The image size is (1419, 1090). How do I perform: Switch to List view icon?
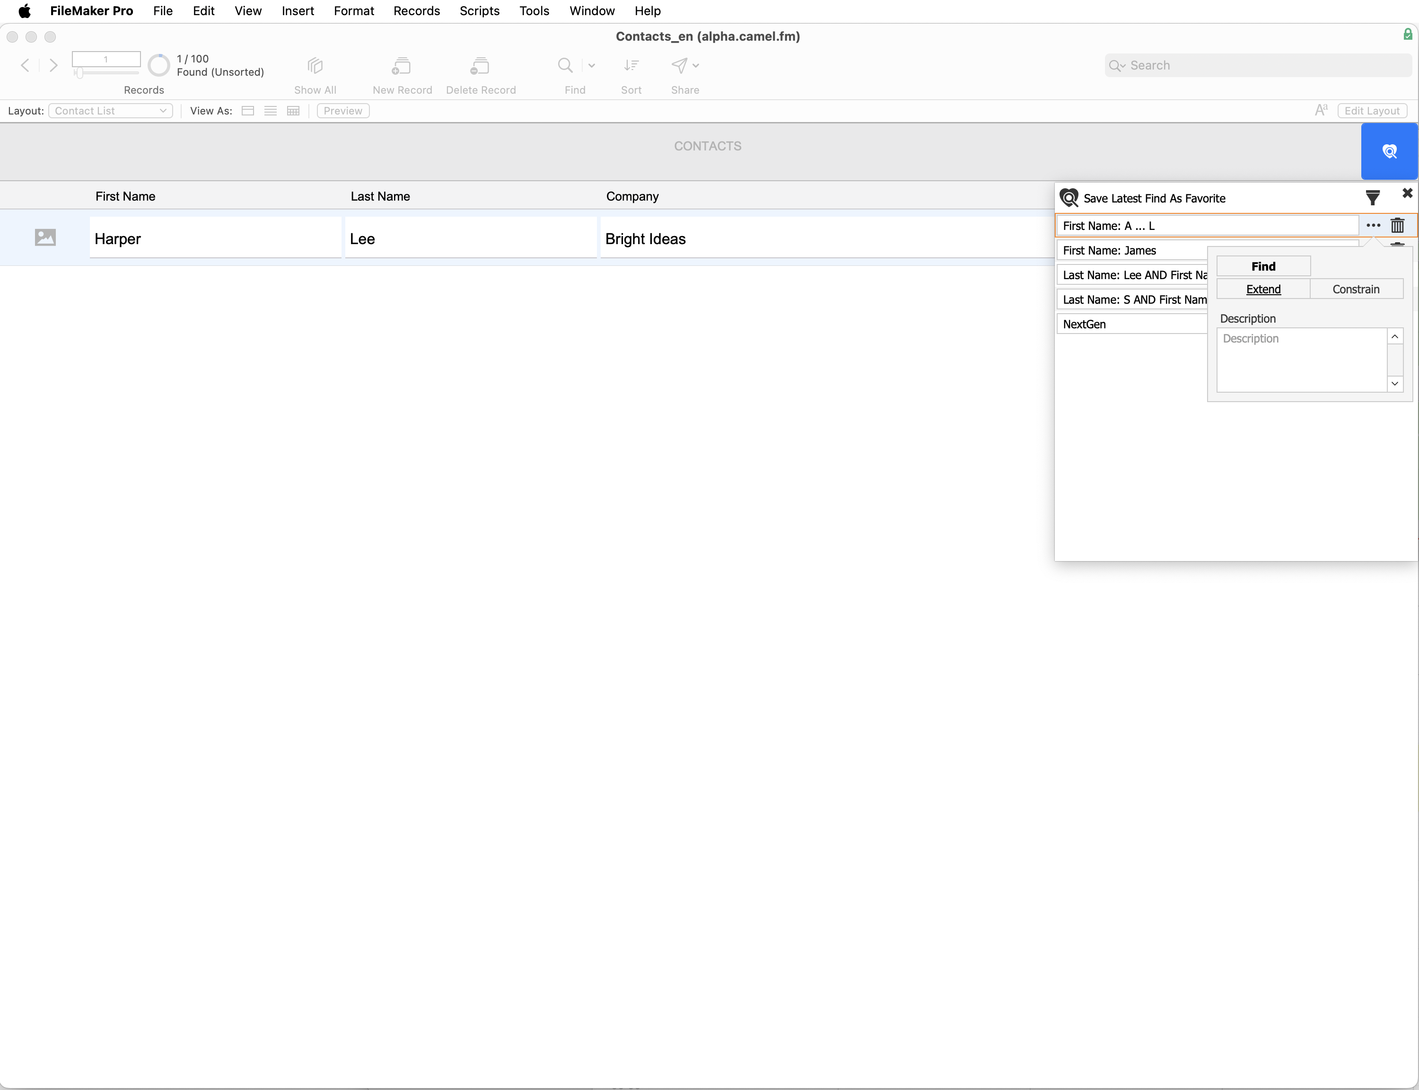click(271, 111)
